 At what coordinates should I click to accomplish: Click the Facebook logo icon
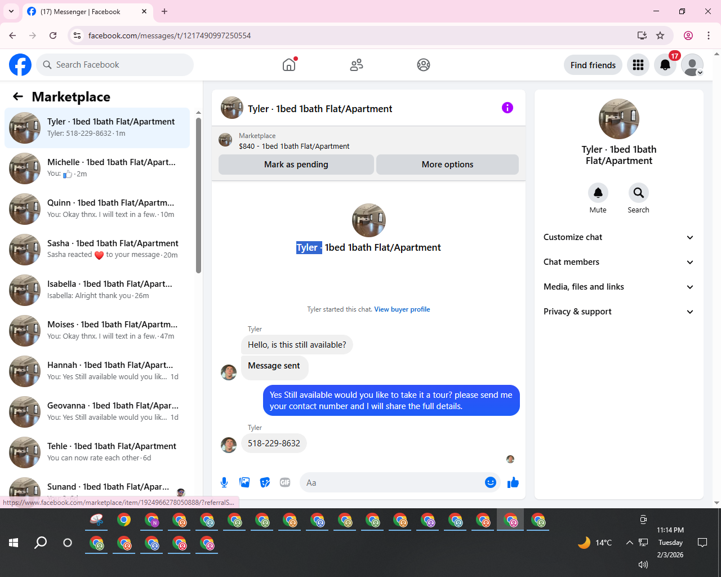click(20, 65)
